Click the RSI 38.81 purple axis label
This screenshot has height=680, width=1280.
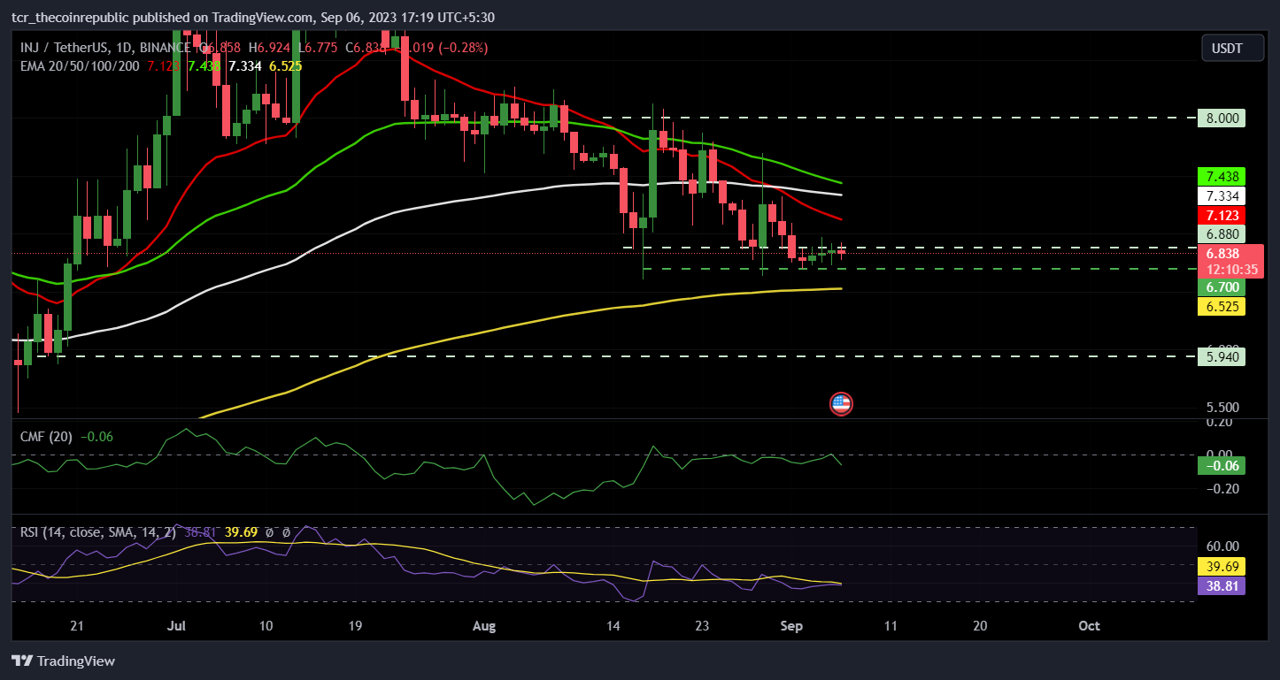1221,585
